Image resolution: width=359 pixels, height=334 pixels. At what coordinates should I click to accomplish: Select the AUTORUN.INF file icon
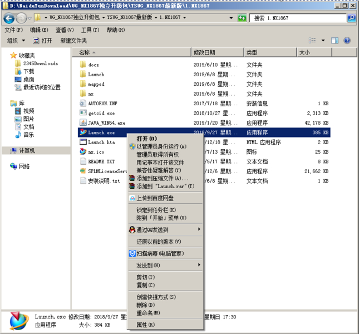pos(82,103)
